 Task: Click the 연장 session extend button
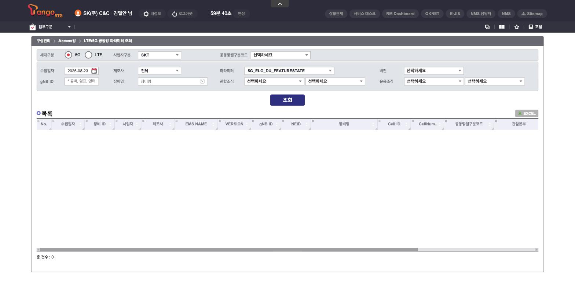point(241,14)
